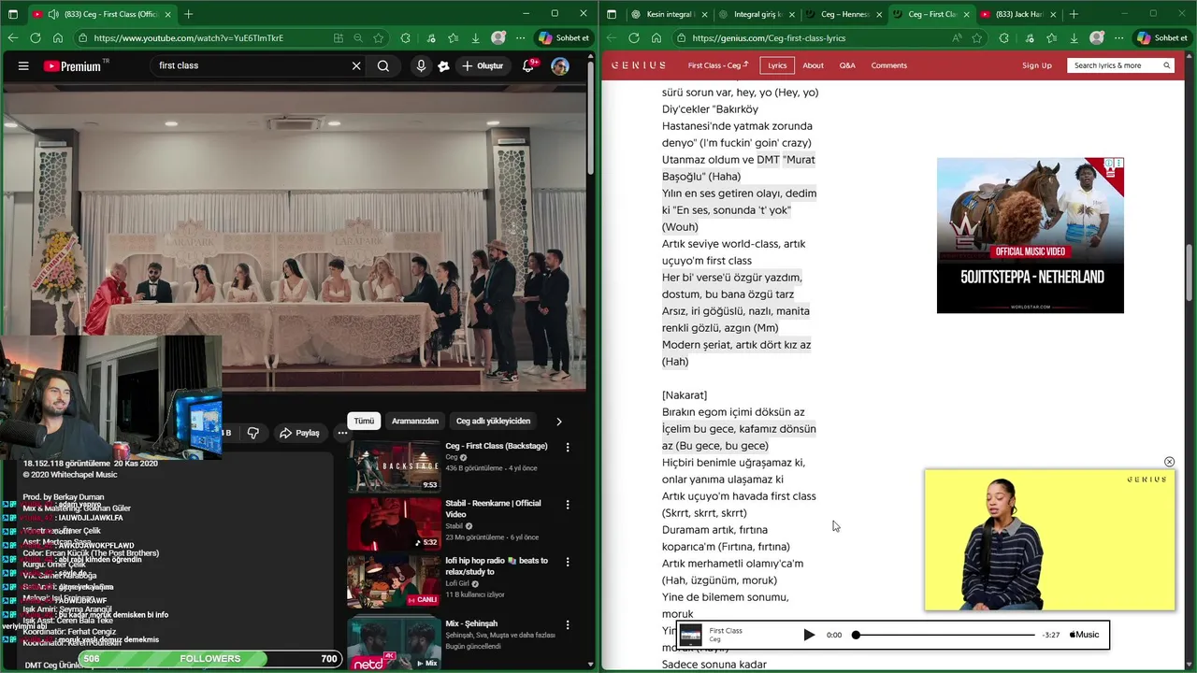Toggle read aloud in Genius address bar
The width and height of the screenshot is (1197, 673).
(x=957, y=38)
